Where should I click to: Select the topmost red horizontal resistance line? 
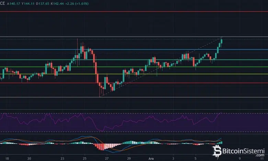coord(137,11)
